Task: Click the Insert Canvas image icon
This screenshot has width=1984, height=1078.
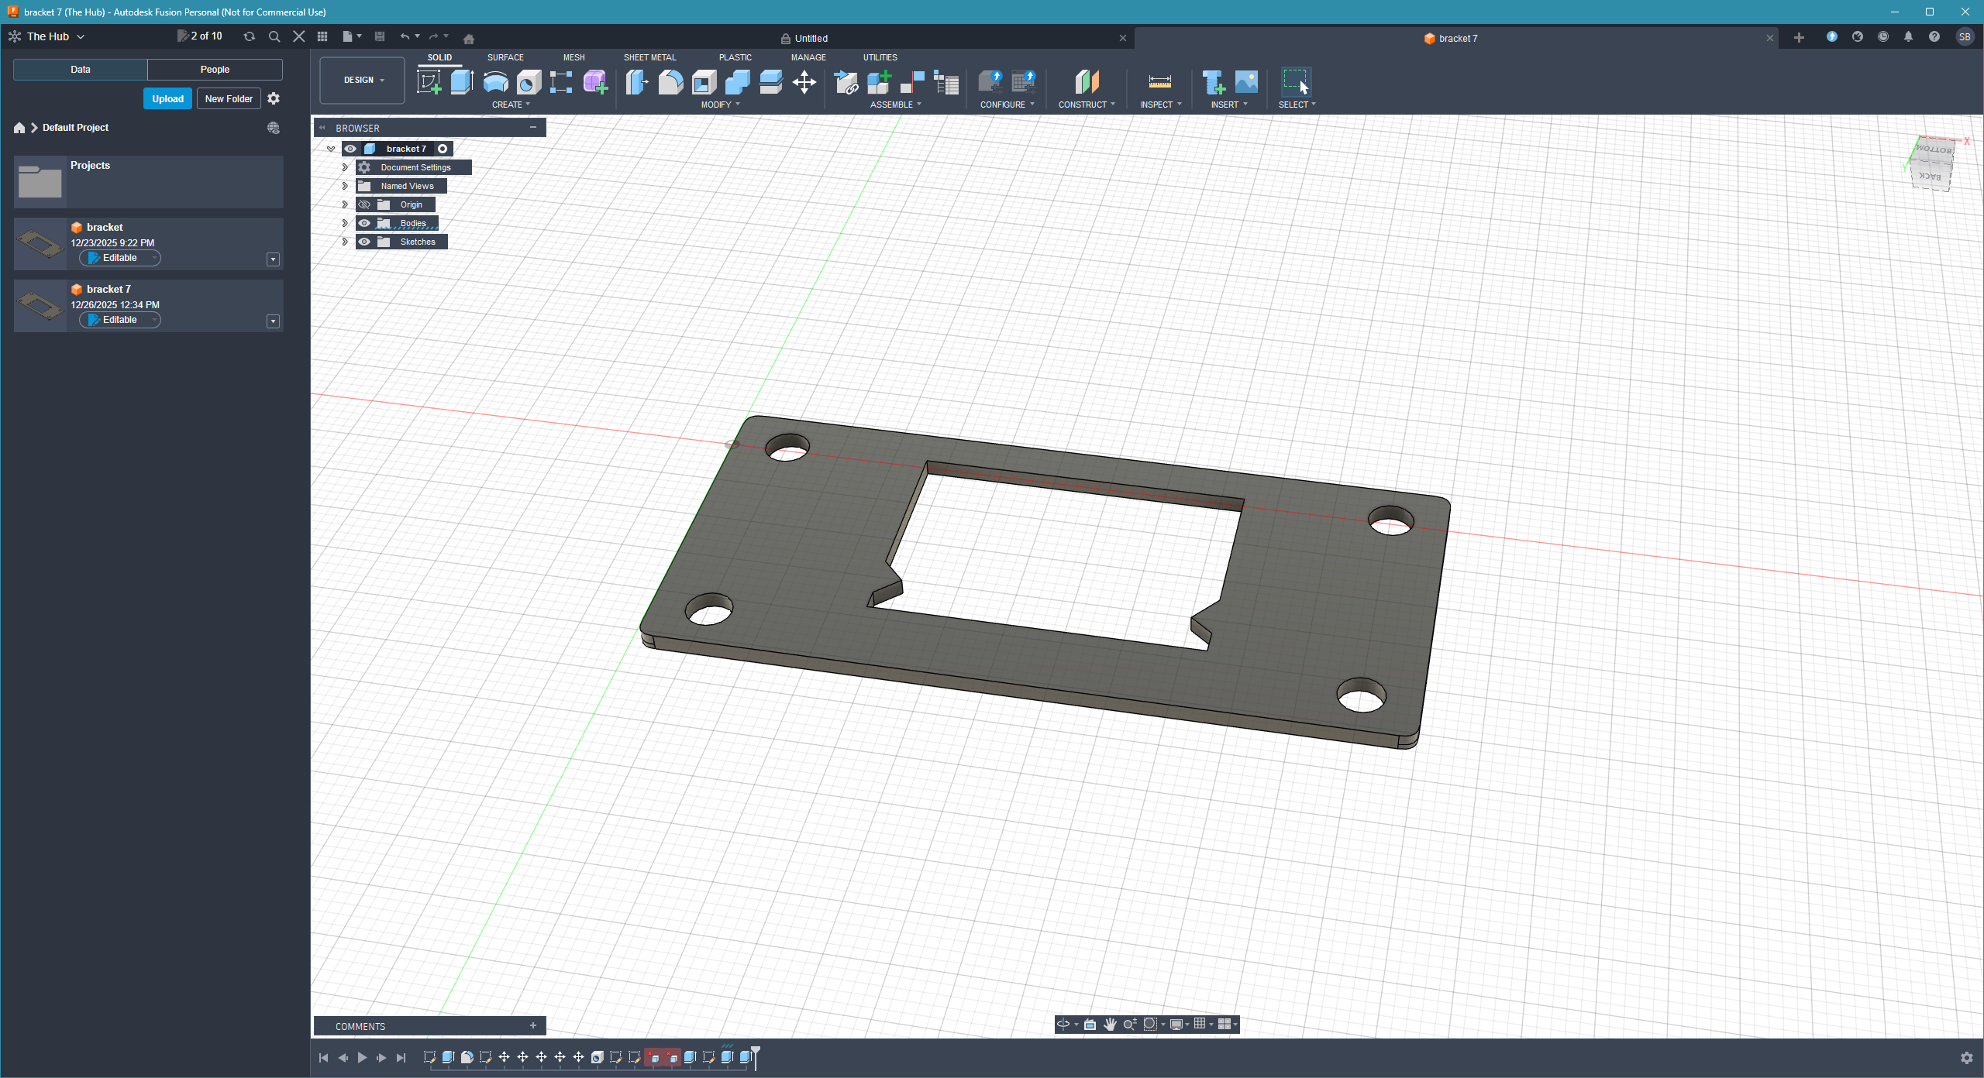Action: tap(1246, 81)
